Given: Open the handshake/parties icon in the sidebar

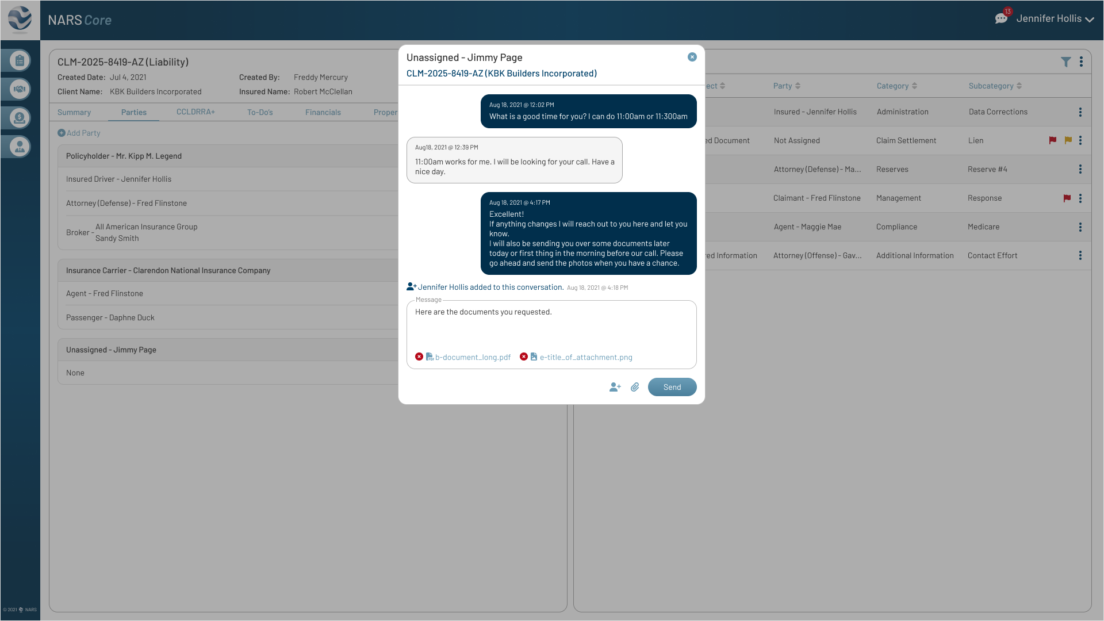Looking at the screenshot, I should click(x=19, y=89).
